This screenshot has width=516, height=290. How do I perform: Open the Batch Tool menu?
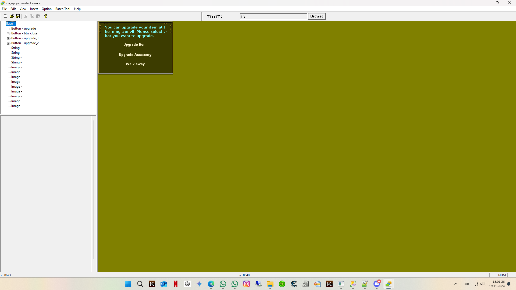[x=62, y=9]
